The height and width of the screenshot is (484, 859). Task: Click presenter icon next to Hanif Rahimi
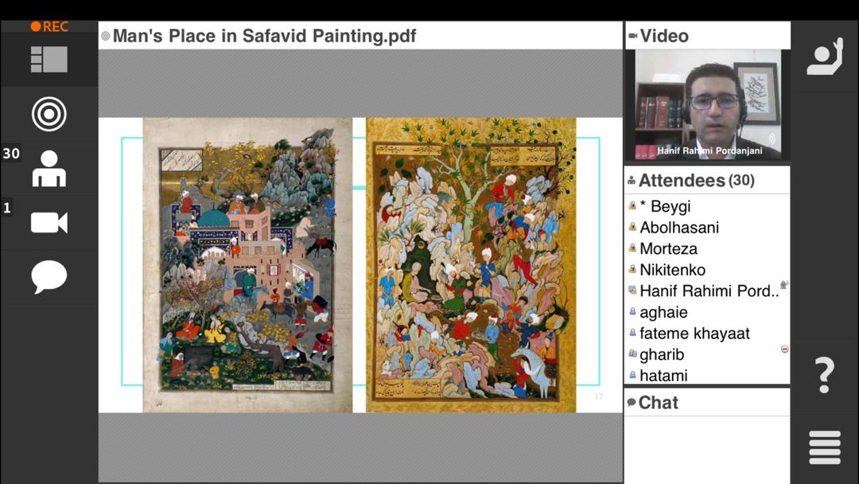pos(633,291)
